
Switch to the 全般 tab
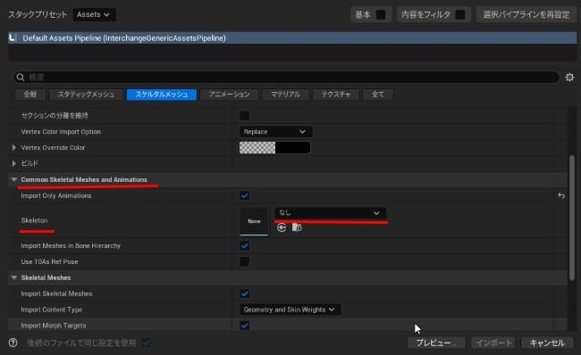click(30, 95)
